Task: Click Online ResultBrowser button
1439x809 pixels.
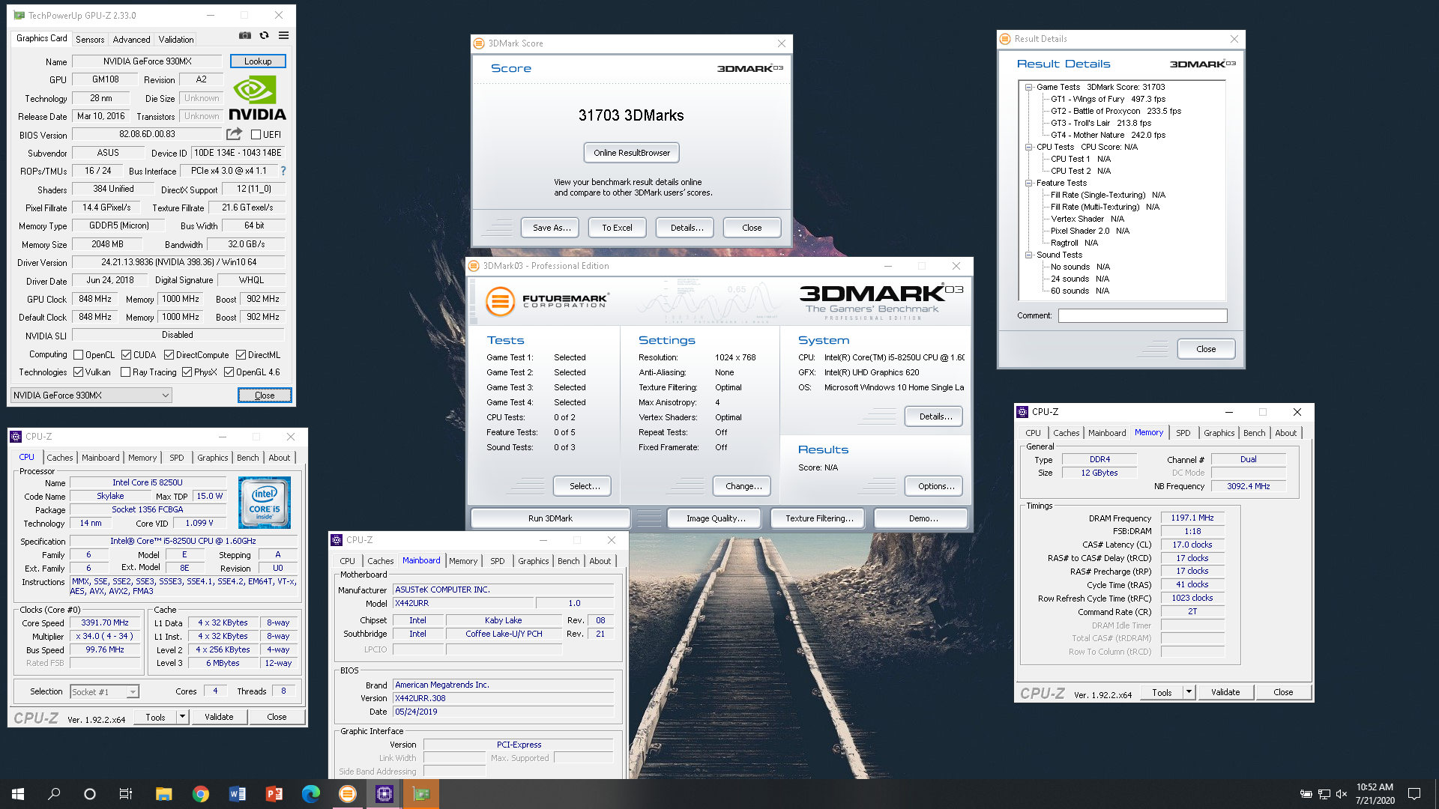Action: click(x=632, y=153)
